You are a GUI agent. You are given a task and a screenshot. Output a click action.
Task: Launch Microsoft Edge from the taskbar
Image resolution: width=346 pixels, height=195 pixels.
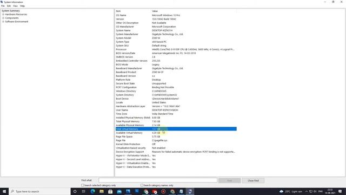point(92,191)
